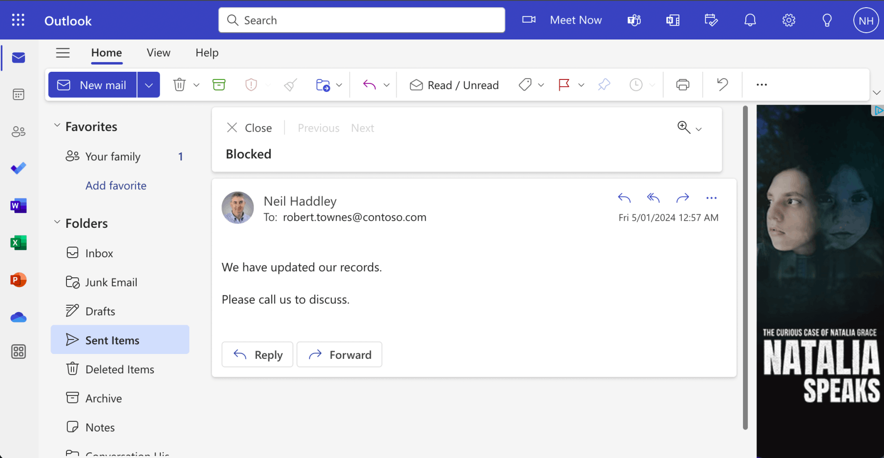Expand the New mail dropdown arrow
The width and height of the screenshot is (884, 458).
tap(149, 85)
